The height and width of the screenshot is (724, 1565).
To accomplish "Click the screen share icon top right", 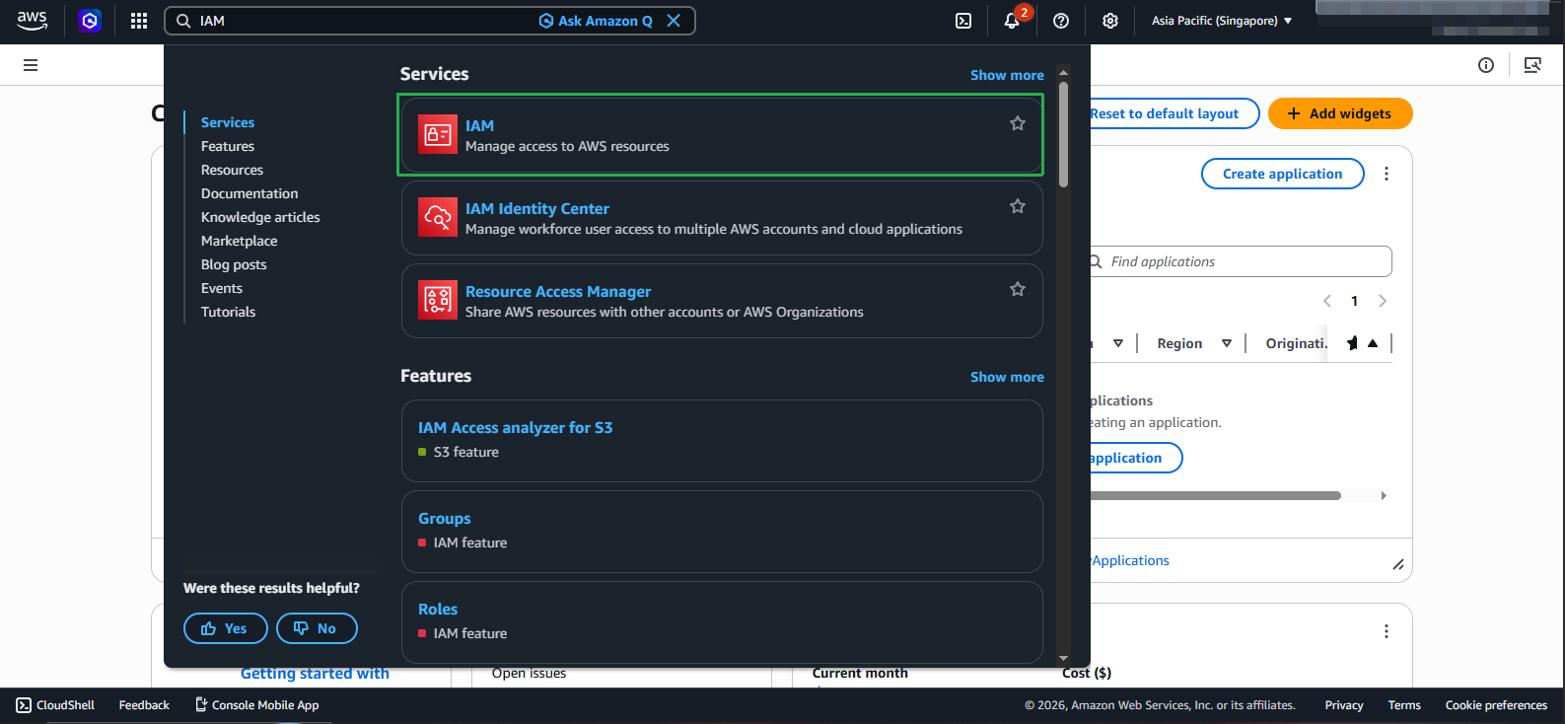I will coord(1532,65).
